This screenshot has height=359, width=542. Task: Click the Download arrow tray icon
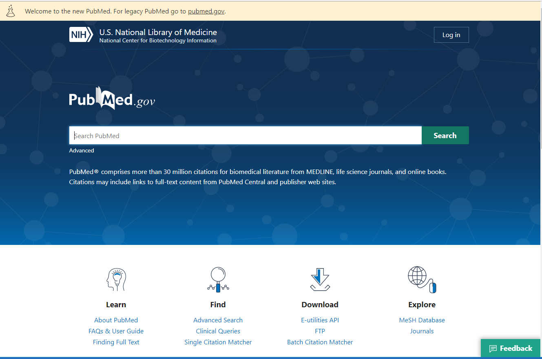coord(320,280)
